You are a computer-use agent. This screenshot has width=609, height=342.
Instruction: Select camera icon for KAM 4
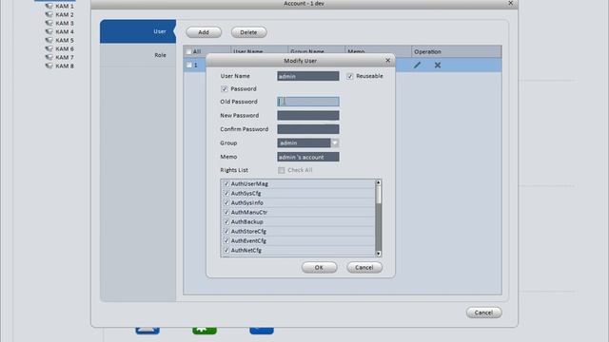tap(49, 31)
